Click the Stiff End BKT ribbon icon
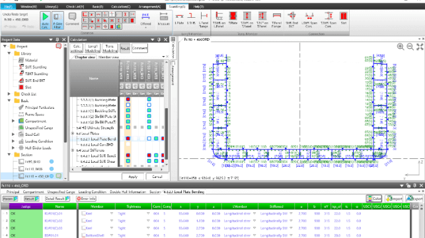The image size is (425, 238). 291,20
